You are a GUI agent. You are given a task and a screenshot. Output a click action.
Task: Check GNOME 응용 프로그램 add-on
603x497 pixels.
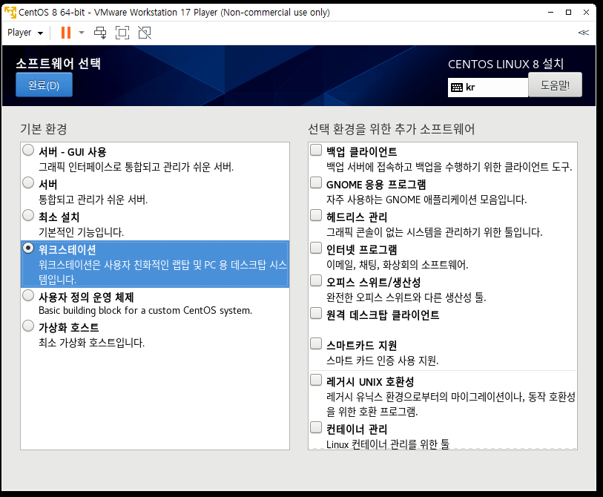pos(316,182)
